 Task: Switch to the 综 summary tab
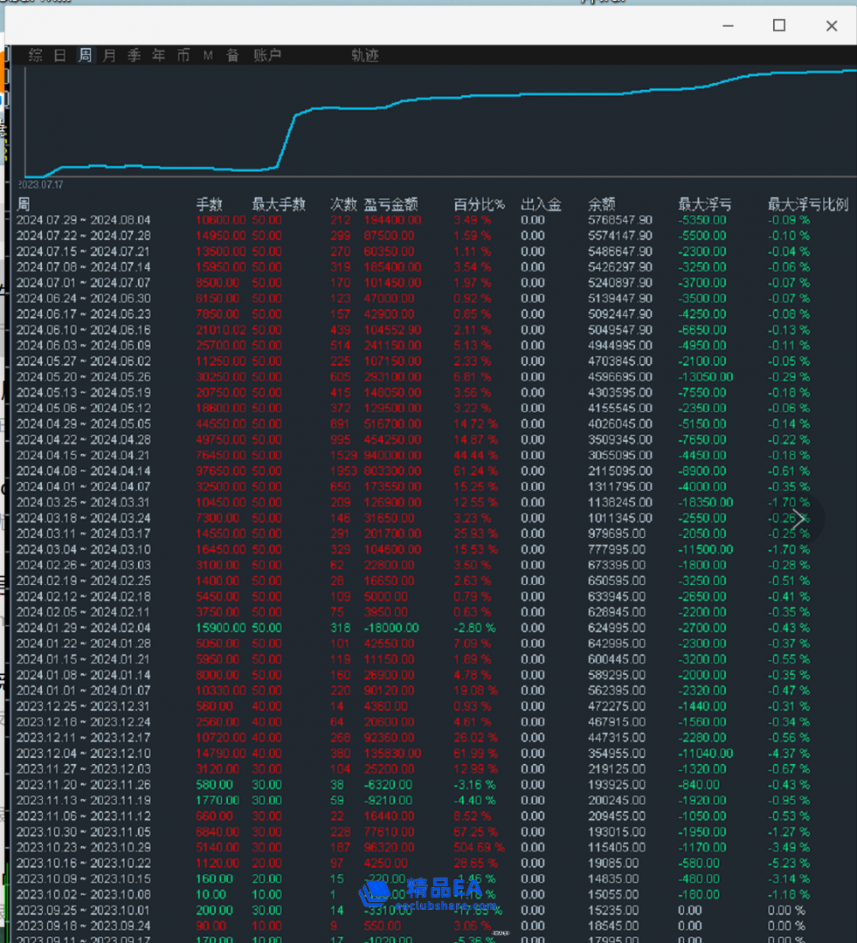pos(35,55)
